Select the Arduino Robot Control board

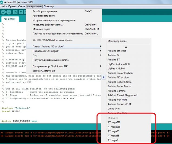pos(126,82)
